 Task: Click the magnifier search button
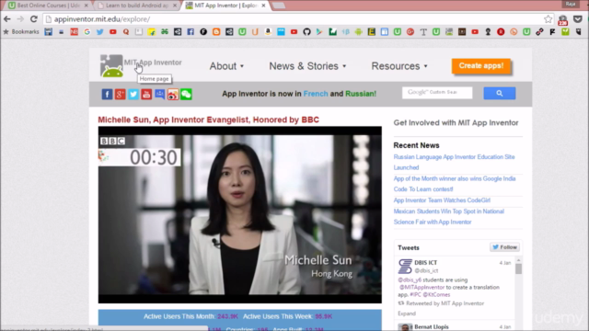click(x=499, y=93)
